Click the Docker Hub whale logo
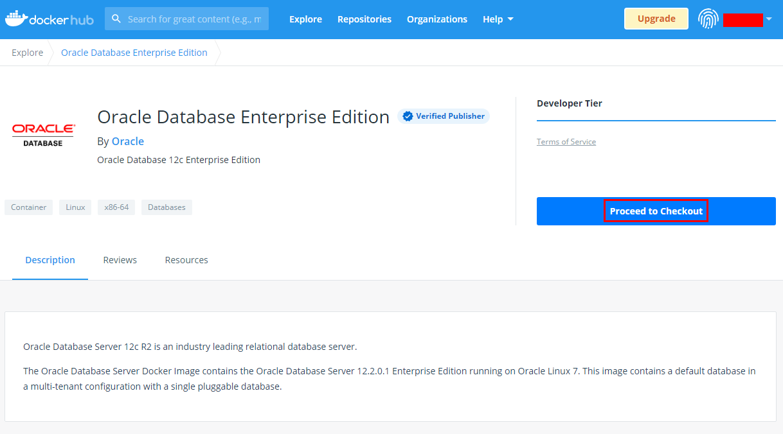The height and width of the screenshot is (434, 783). (50, 19)
